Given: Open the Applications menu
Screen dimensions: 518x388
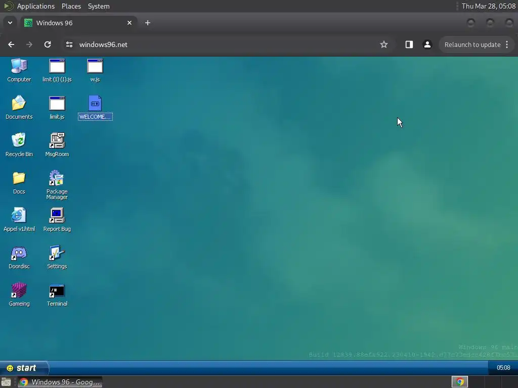Looking at the screenshot, I should pyautogui.click(x=36, y=6).
